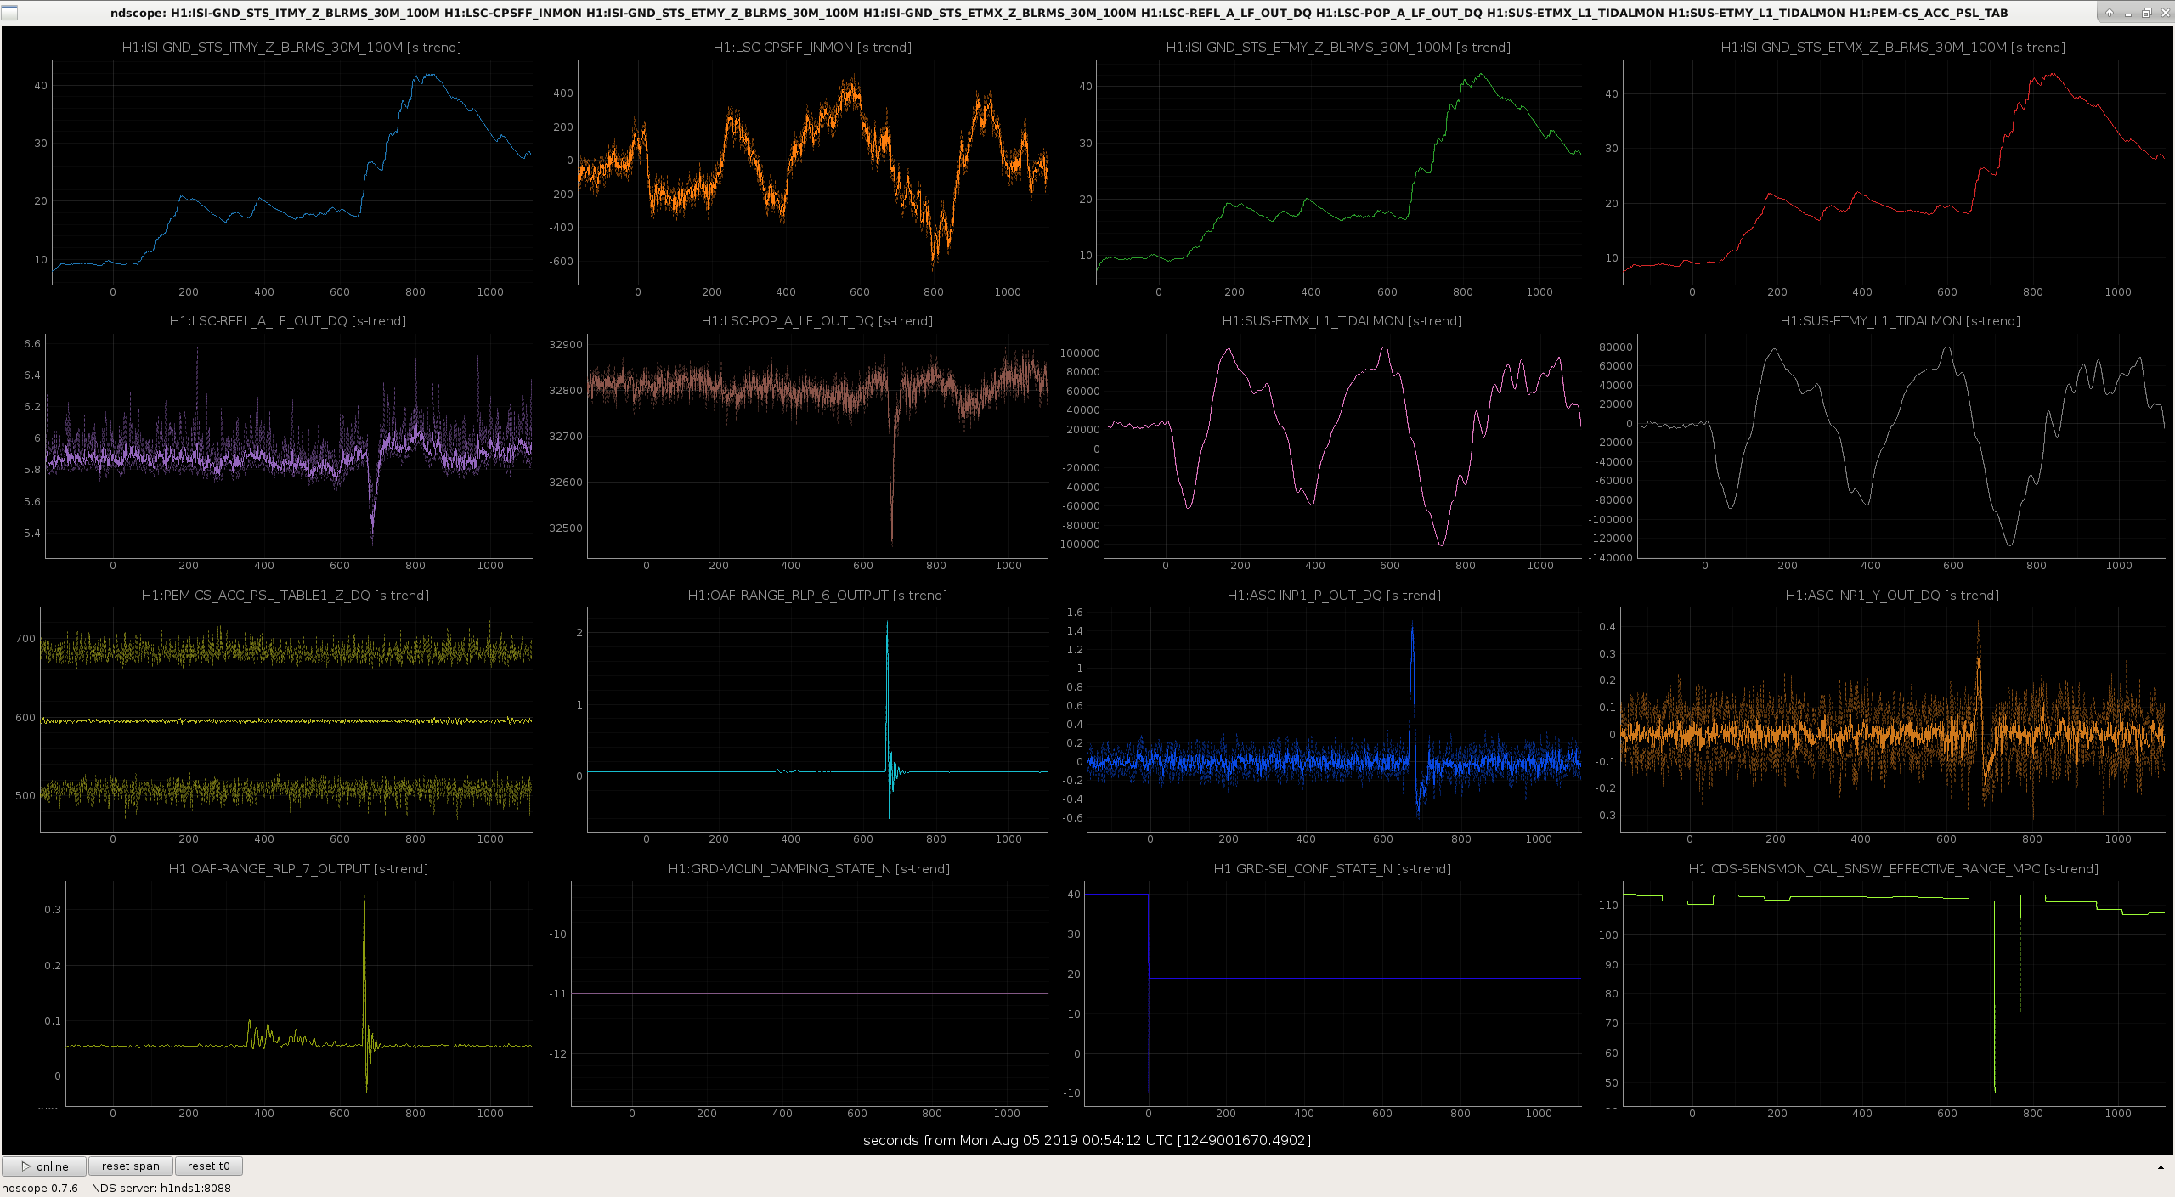Click the reset t0 button

coord(209,1166)
